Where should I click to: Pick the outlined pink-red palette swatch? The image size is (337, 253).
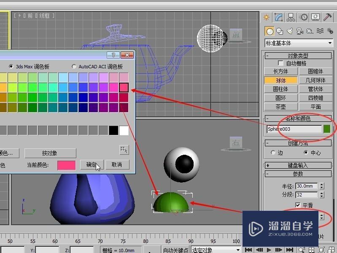(x=124, y=87)
